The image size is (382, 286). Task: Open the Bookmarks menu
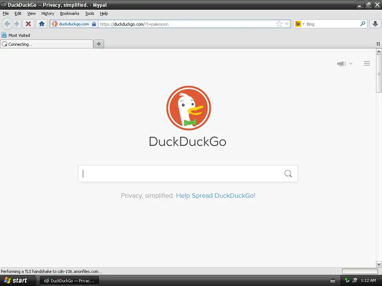point(70,13)
